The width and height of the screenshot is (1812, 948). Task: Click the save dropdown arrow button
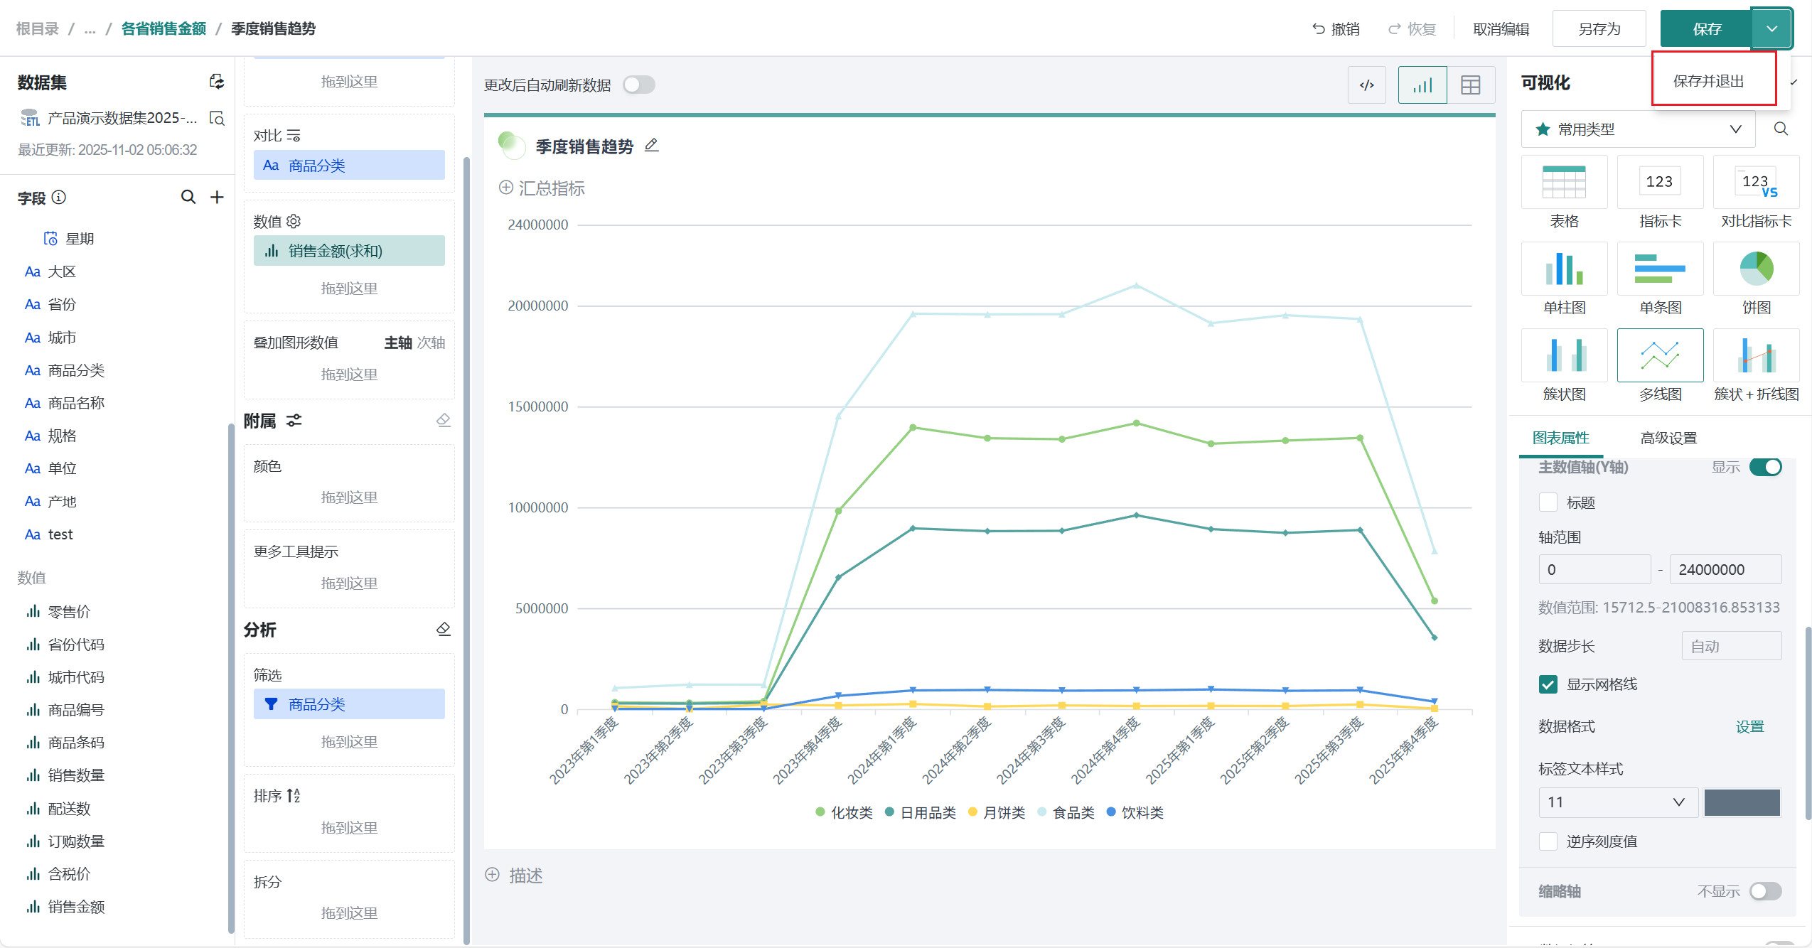tap(1771, 29)
